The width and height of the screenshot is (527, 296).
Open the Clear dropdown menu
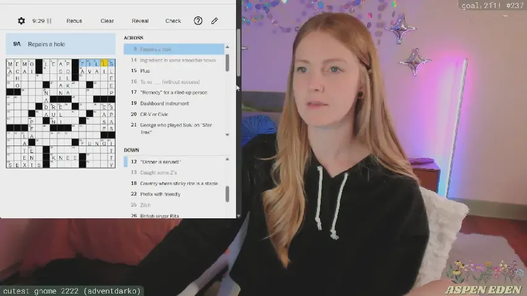point(107,21)
